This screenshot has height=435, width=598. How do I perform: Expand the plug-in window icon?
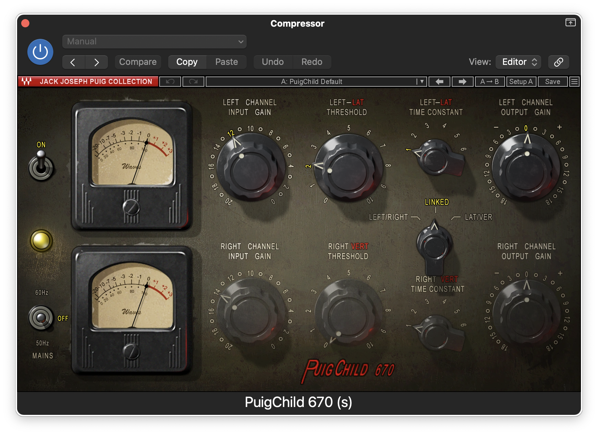tap(570, 23)
